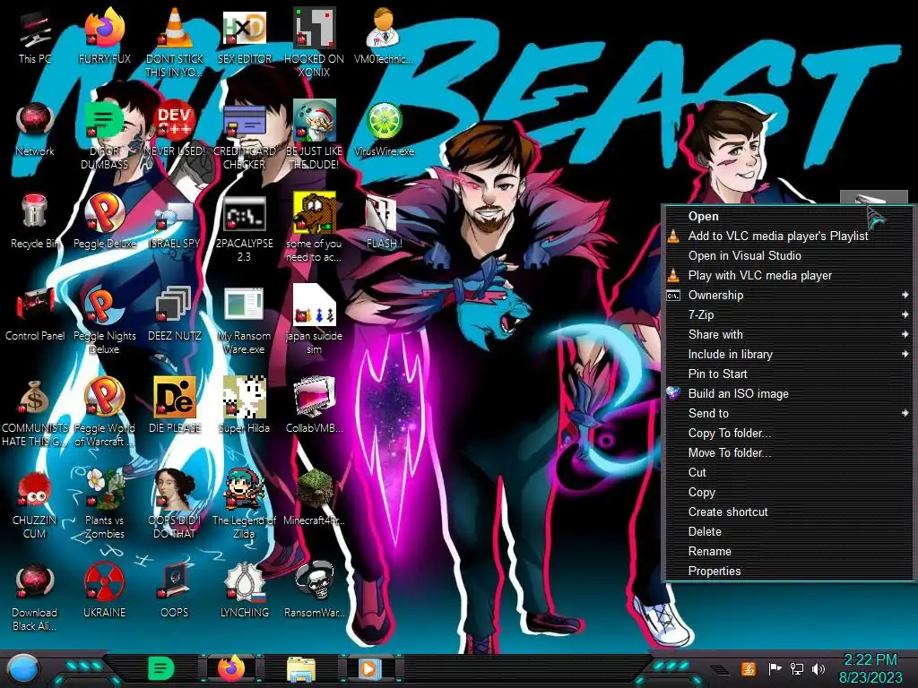
Task: Select the some of you need to ac icon
Action: (314, 228)
